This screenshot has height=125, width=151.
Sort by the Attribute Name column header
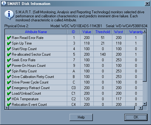tap(36, 32)
